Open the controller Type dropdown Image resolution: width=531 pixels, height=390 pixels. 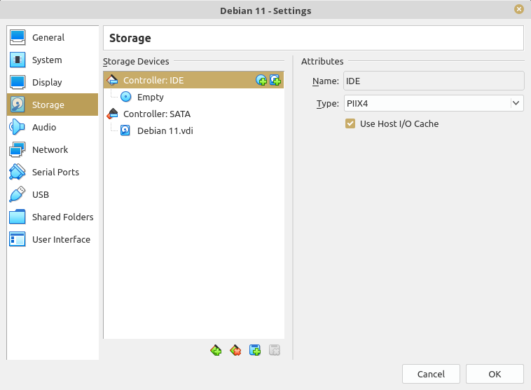coord(434,103)
